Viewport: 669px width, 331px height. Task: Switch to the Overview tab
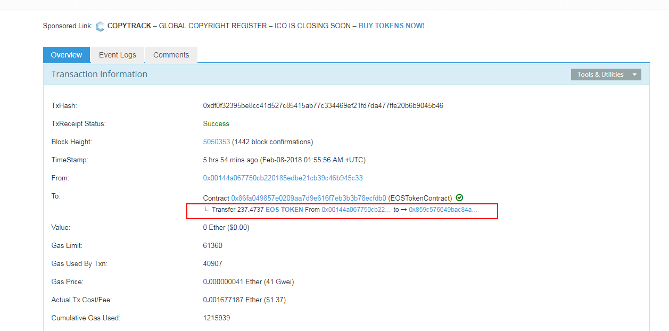click(67, 55)
